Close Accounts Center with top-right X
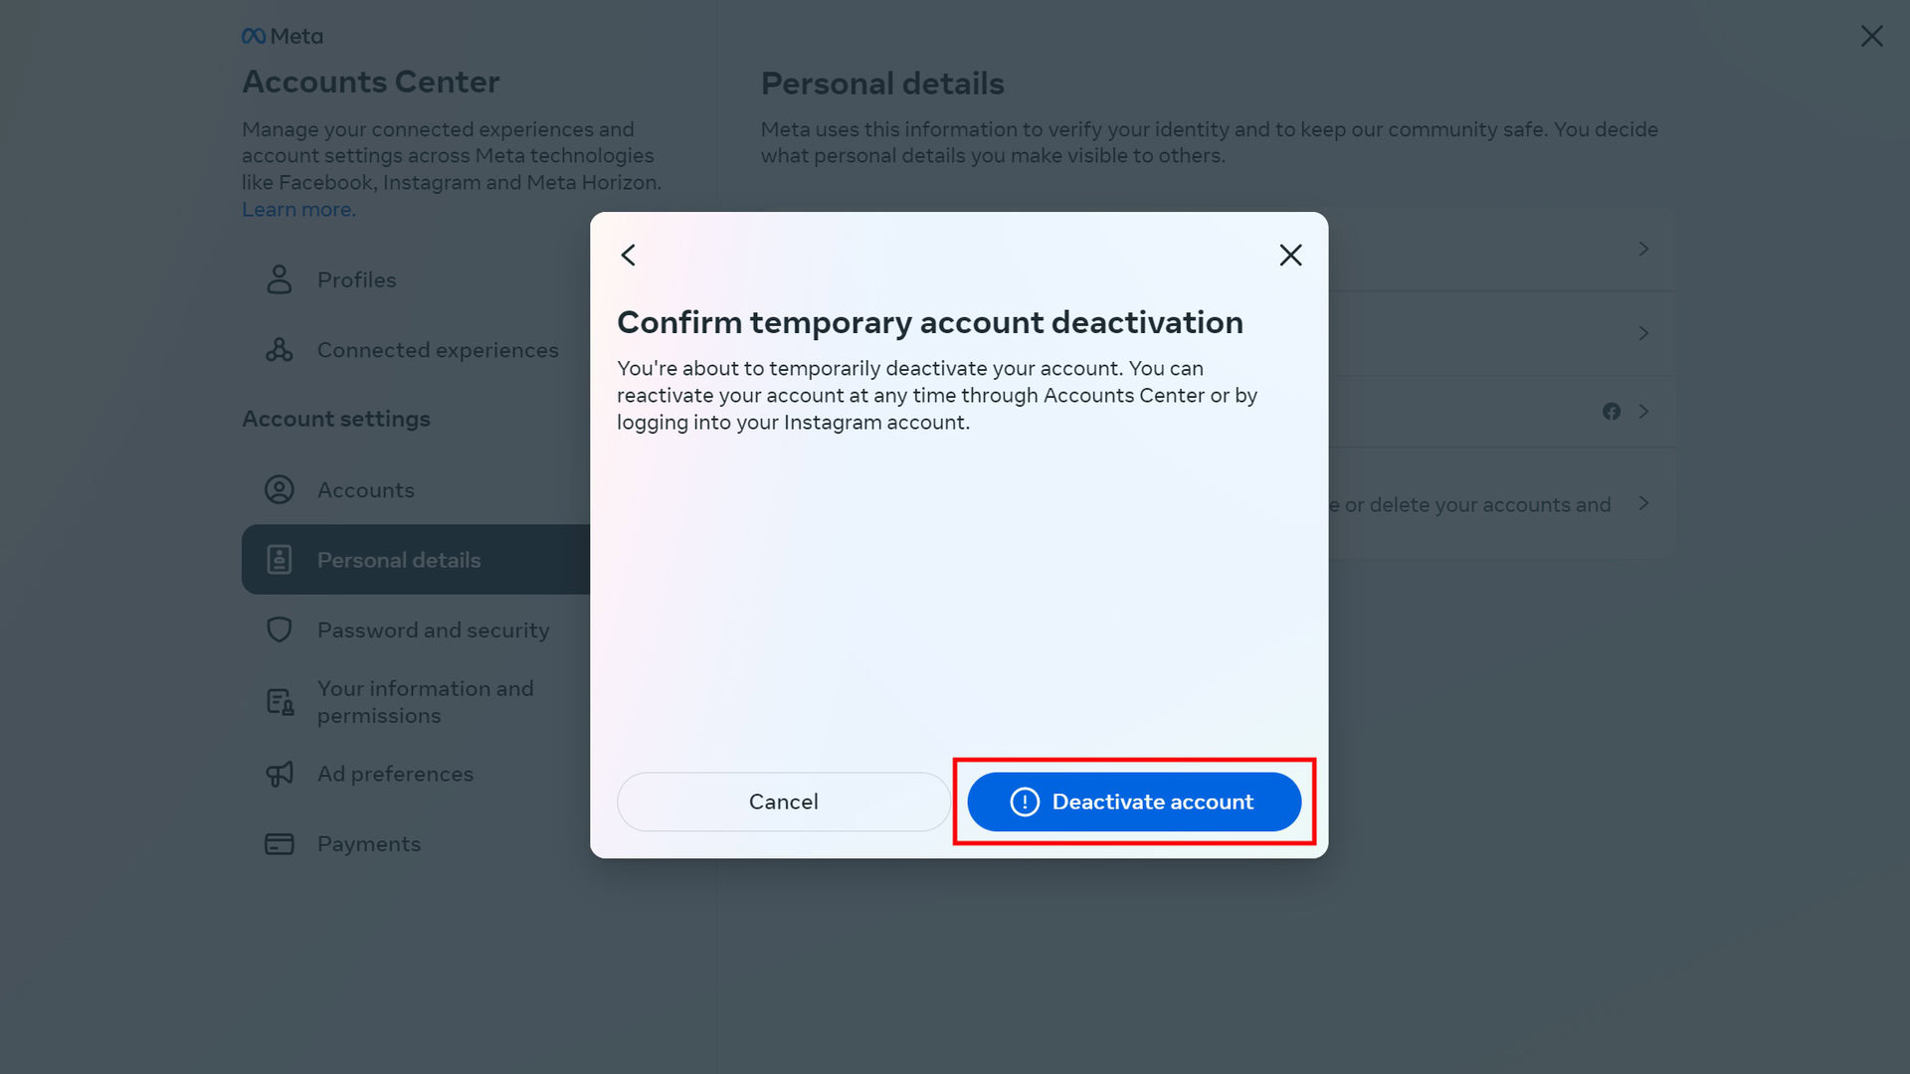Viewport: 1910px width, 1074px height. point(1871,37)
